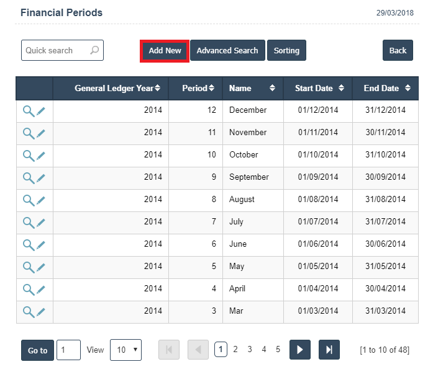Select the 31/08/2014 end date cell
433x367 pixels.
tap(386, 201)
